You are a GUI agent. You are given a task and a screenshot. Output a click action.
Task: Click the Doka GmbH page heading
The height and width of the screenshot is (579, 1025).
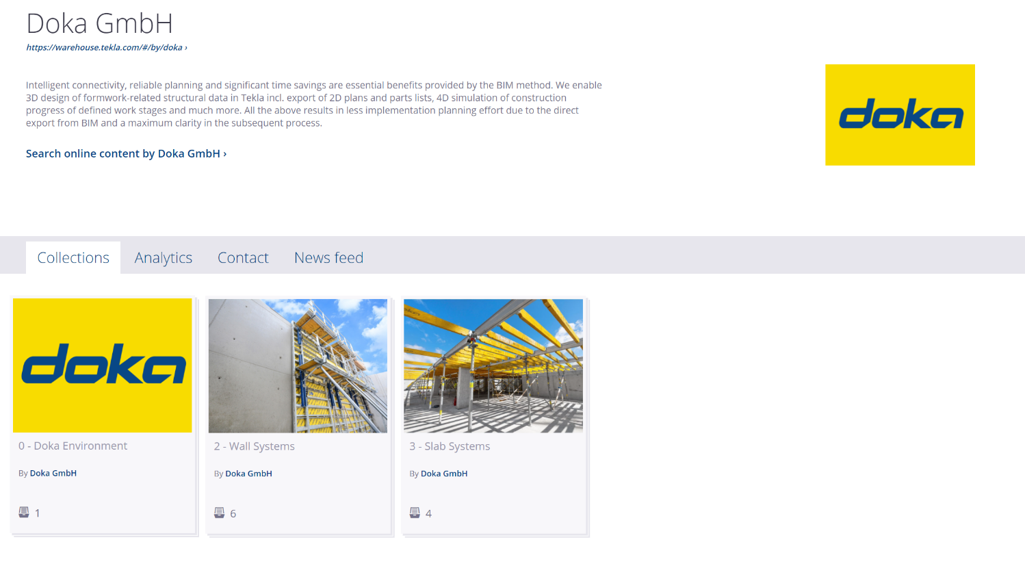tap(99, 23)
